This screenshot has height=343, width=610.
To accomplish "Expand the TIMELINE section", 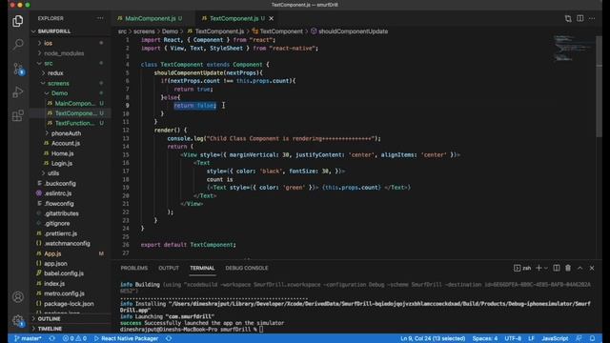I will pyautogui.click(x=50, y=329).
